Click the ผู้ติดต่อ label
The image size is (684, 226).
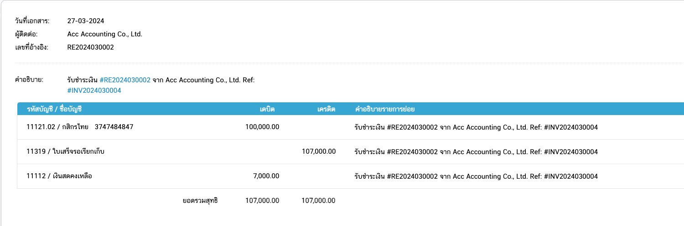(x=26, y=34)
